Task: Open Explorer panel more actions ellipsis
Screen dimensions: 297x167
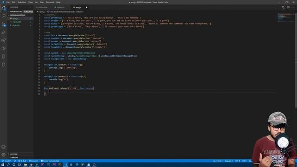Action: (29, 7)
